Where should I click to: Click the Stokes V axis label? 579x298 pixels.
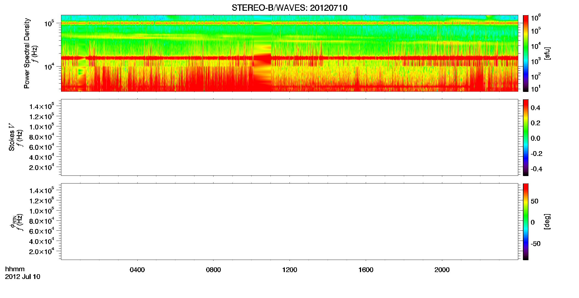point(12,137)
